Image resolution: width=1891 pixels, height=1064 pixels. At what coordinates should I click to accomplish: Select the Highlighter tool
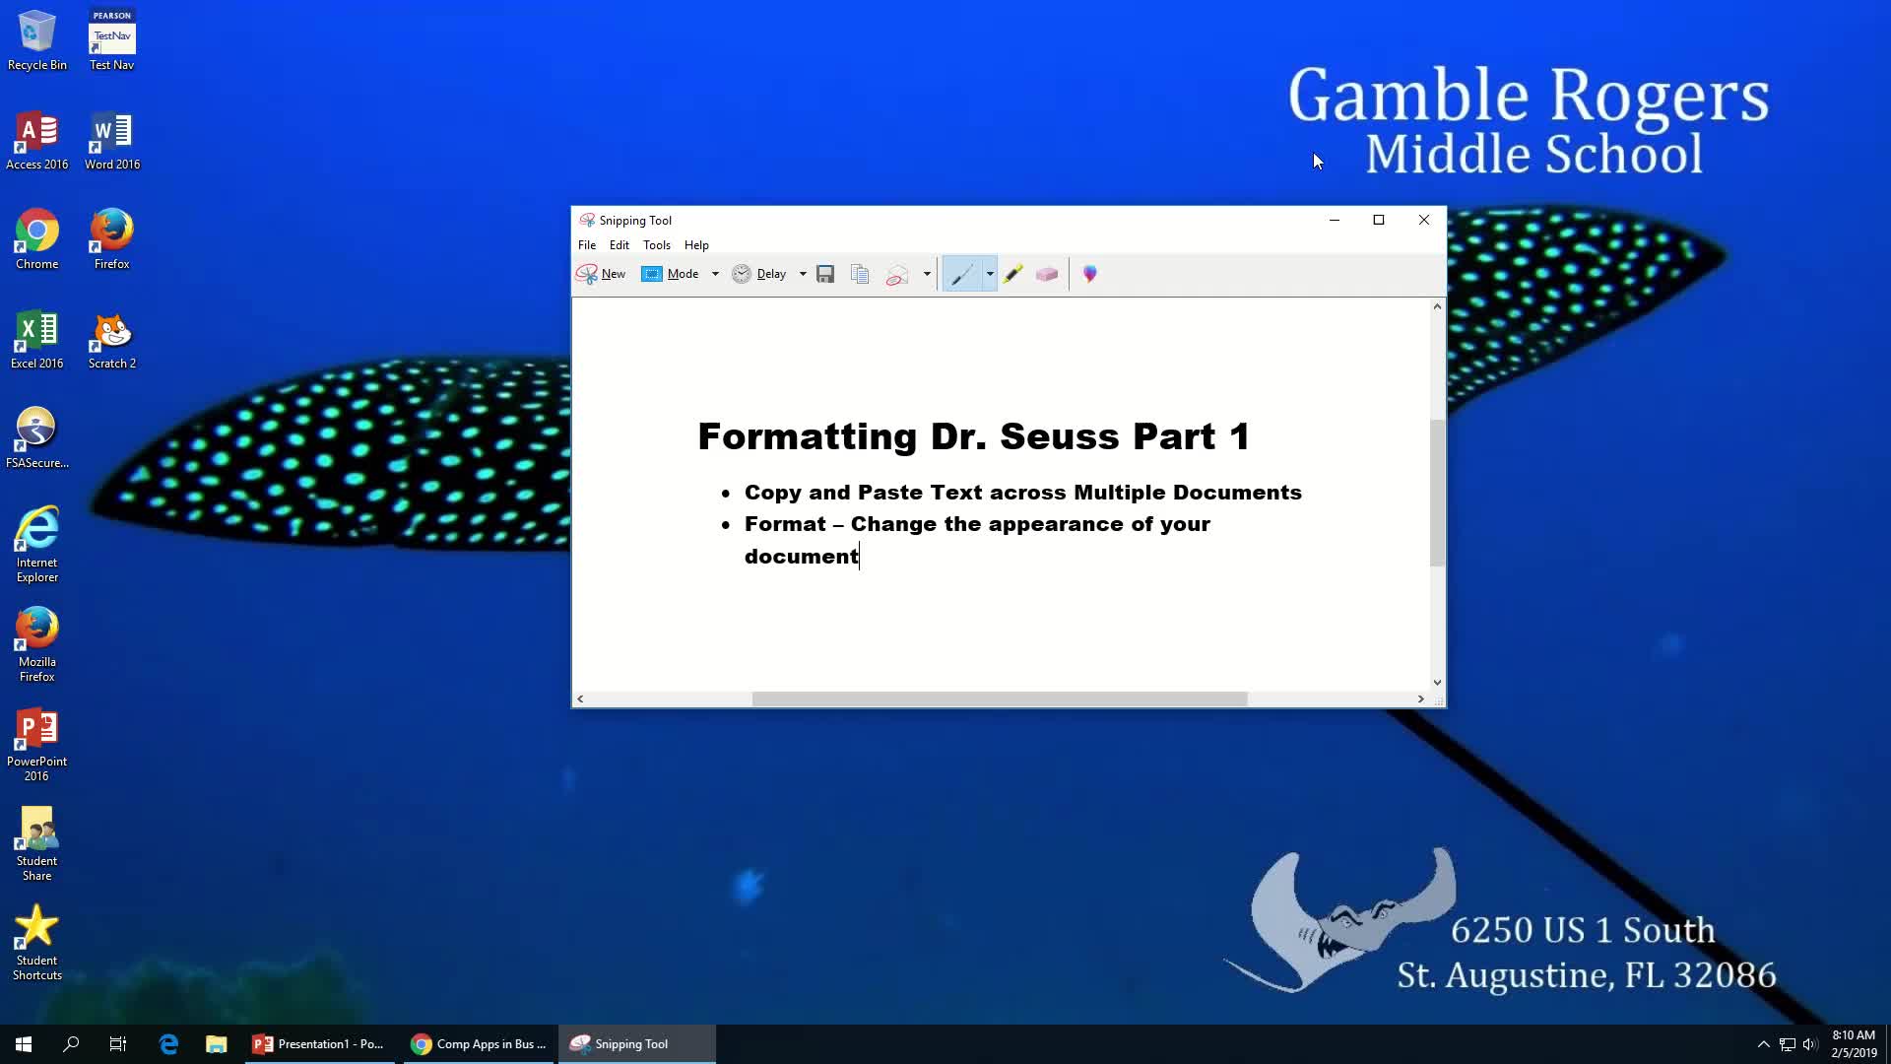(x=1014, y=273)
